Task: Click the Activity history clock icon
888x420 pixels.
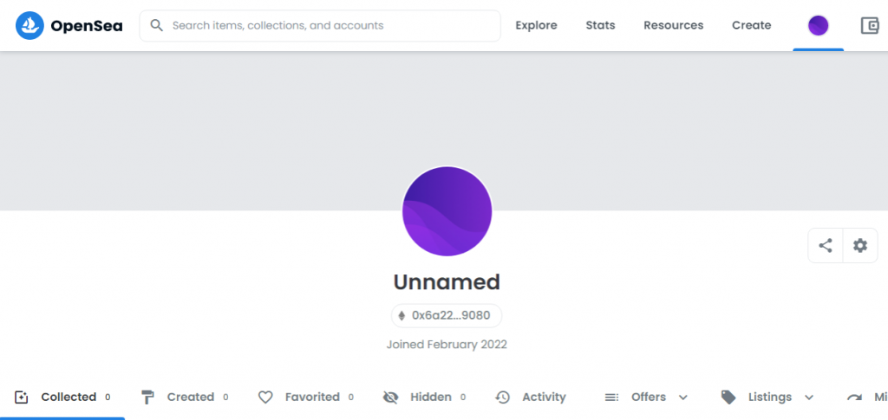Action: (503, 397)
